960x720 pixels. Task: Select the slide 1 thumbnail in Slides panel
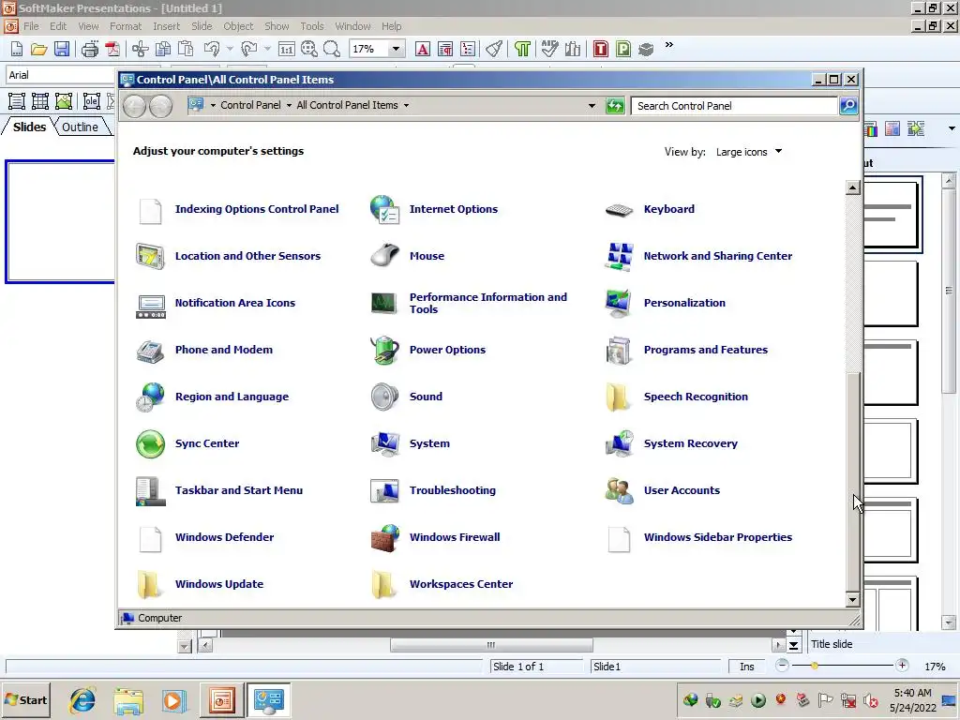(60, 221)
